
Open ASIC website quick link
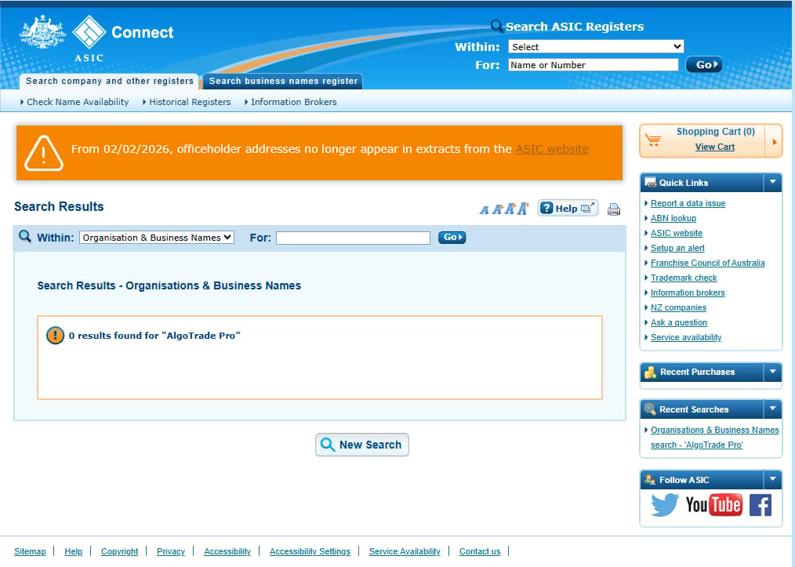click(x=677, y=233)
